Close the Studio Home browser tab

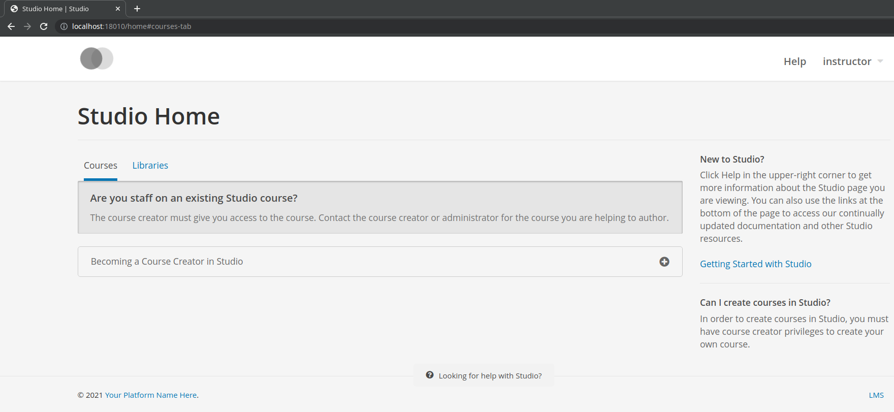tap(118, 9)
